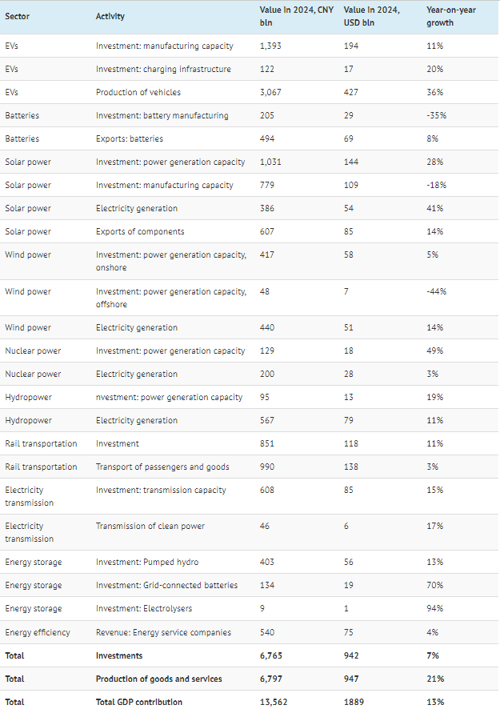Click the Activity column header
500x713 pixels.
pos(110,16)
